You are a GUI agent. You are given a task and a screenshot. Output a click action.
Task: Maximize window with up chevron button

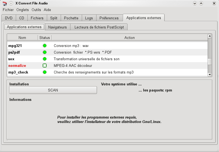[201, 3]
